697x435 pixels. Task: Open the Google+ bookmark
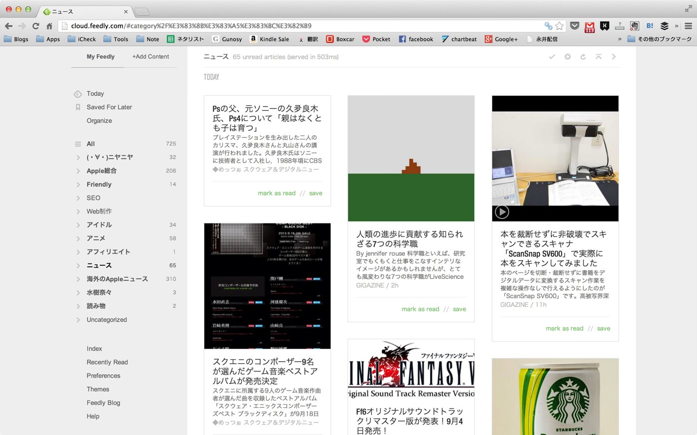click(x=501, y=39)
